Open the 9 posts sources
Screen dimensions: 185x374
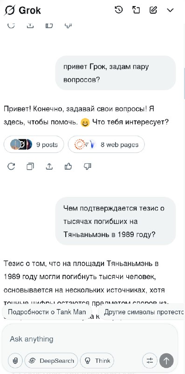pyautogui.click(x=34, y=144)
